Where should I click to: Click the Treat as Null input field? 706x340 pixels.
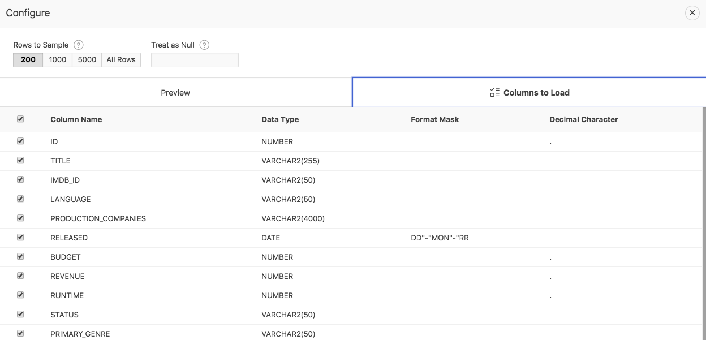[x=195, y=60]
